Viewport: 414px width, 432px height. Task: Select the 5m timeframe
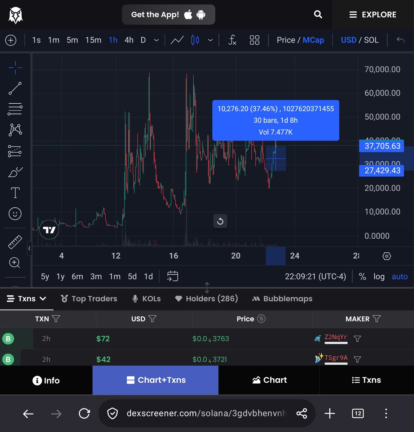pos(72,40)
